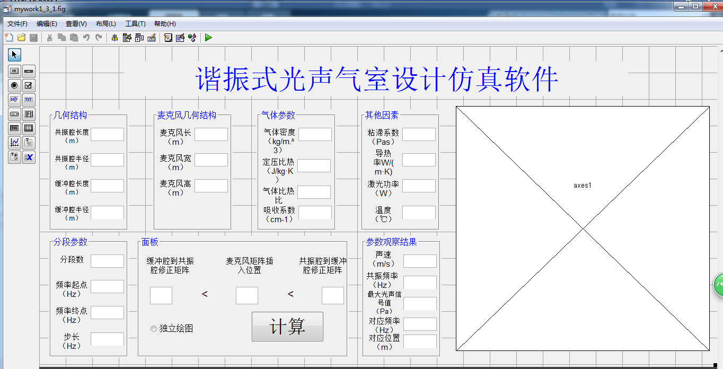Pick the Table palette tool

(x=29, y=128)
